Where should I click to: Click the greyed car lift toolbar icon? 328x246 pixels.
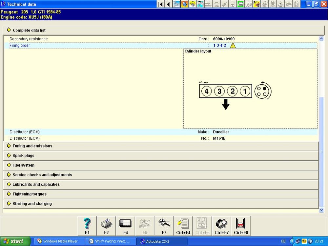click(297, 4)
